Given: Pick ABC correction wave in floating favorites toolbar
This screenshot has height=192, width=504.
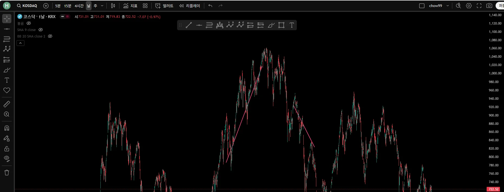Looking at the screenshot, I should (240, 25).
